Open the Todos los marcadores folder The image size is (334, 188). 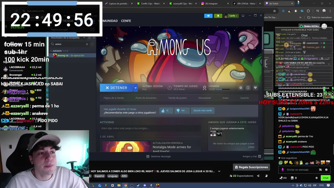320,17
